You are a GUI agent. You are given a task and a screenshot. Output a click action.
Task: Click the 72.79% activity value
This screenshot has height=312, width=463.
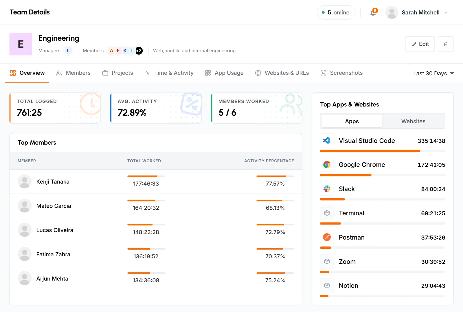pos(275,232)
